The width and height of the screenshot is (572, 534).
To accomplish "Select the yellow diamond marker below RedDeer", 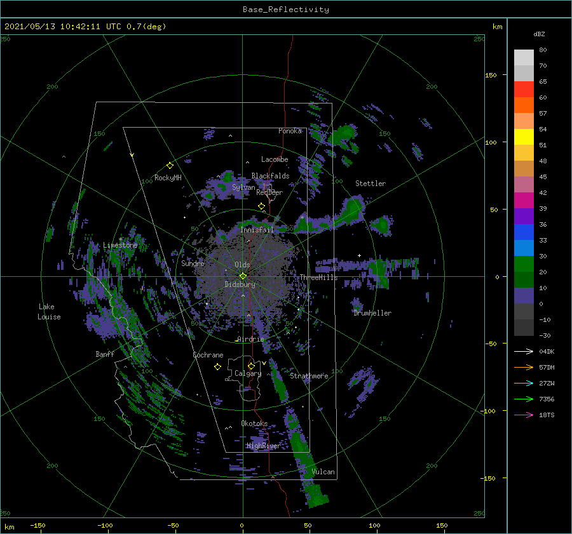I will (262, 206).
